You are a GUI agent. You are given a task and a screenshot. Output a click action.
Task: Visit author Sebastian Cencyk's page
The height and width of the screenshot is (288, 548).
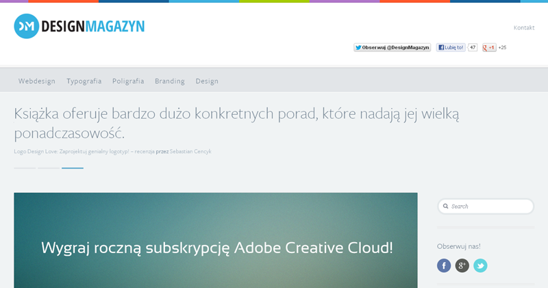coord(190,151)
